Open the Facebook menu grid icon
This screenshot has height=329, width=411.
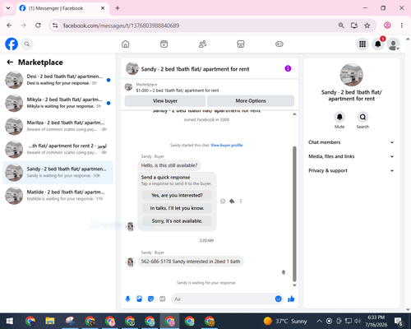(363, 44)
